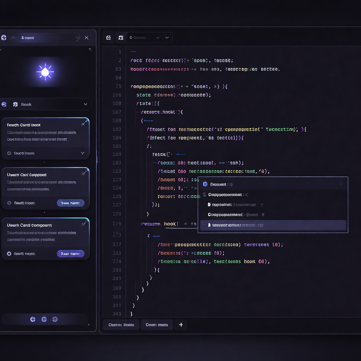
Task: Click the round logo icon in side panel header
Action: tap(4, 38)
